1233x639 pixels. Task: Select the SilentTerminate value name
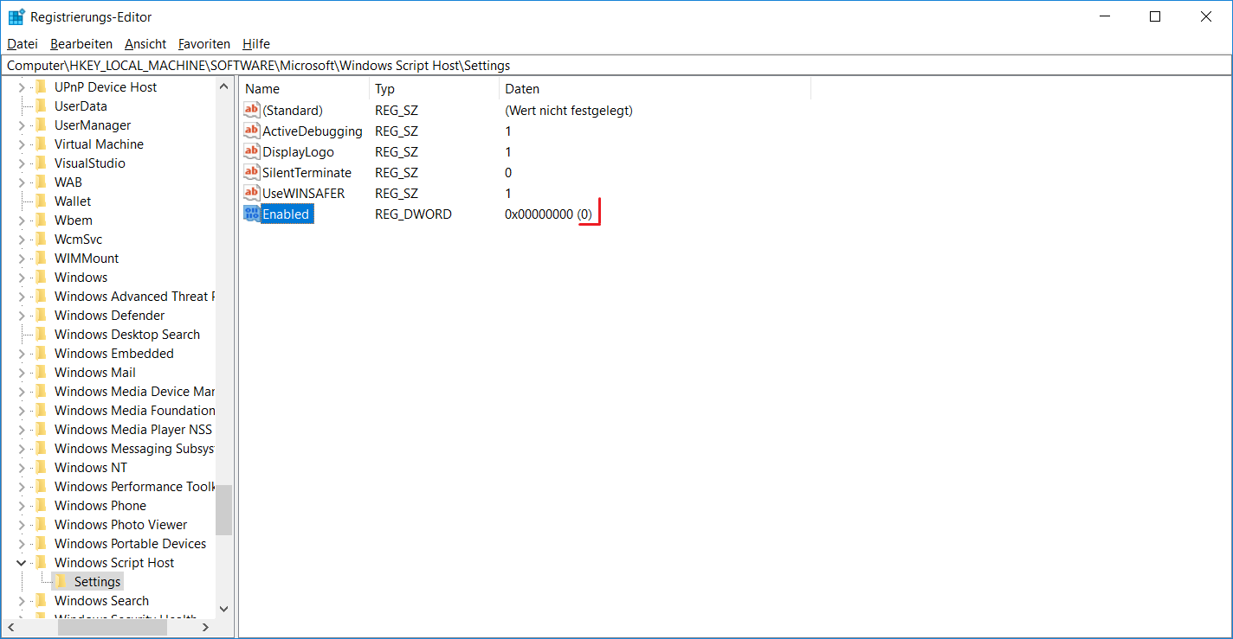coord(307,172)
